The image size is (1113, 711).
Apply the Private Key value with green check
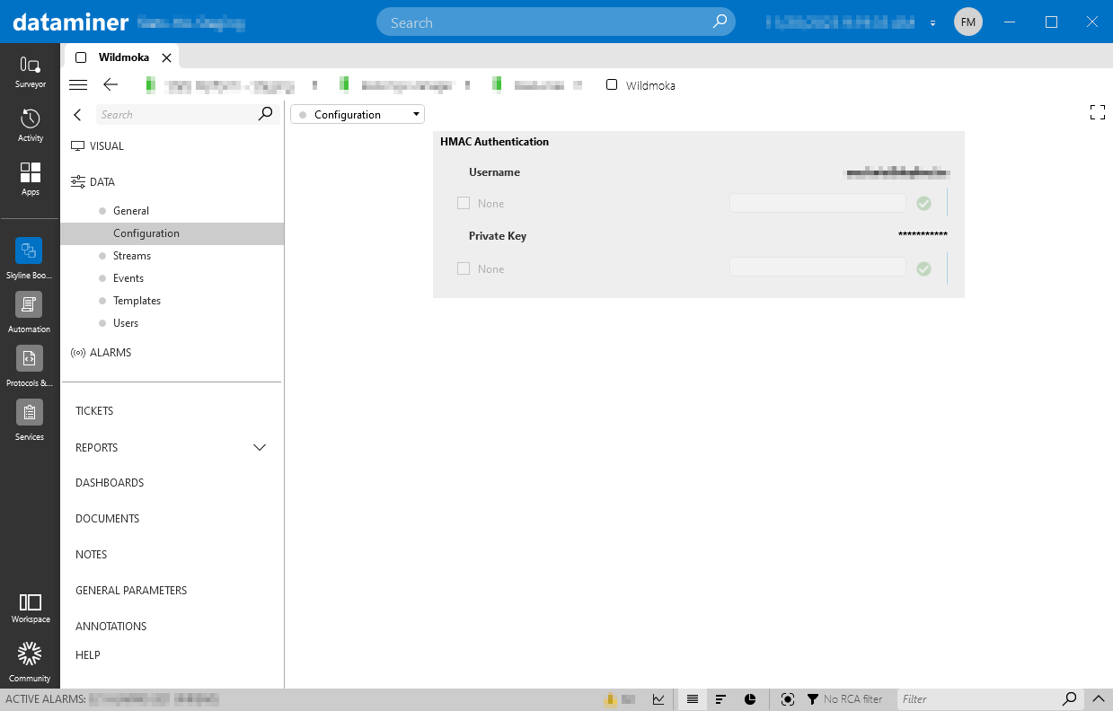click(x=923, y=268)
